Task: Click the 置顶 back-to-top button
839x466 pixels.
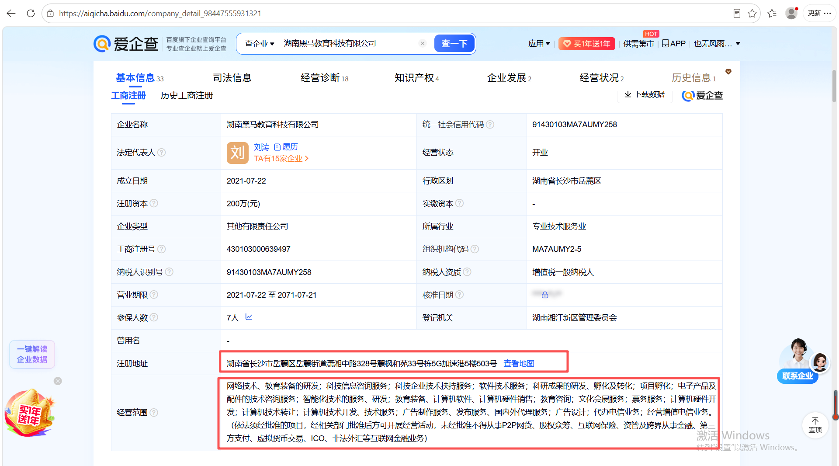Action: point(815,425)
